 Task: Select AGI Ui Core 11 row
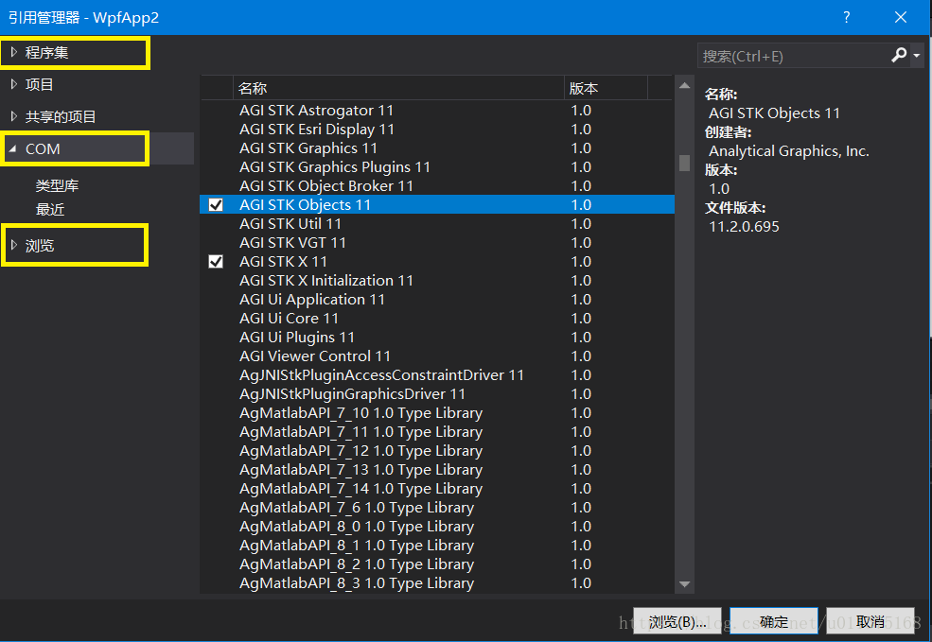pos(437,319)
